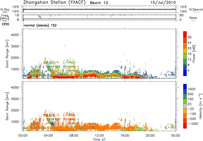Click the '08:00' time tick label
Viewport: 203px width, 141px height.
[74, 136]
